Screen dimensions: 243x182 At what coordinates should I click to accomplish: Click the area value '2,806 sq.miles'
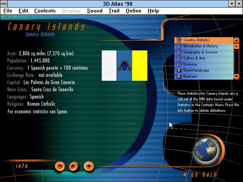pos(32,53)
